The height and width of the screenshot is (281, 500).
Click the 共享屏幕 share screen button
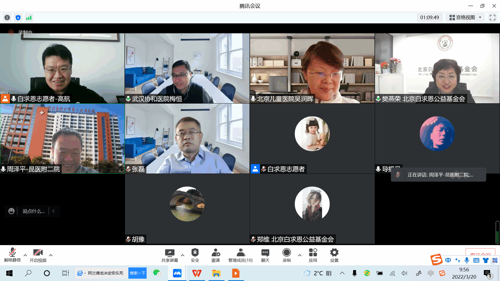pyautogui.click(x=170, y=255)
